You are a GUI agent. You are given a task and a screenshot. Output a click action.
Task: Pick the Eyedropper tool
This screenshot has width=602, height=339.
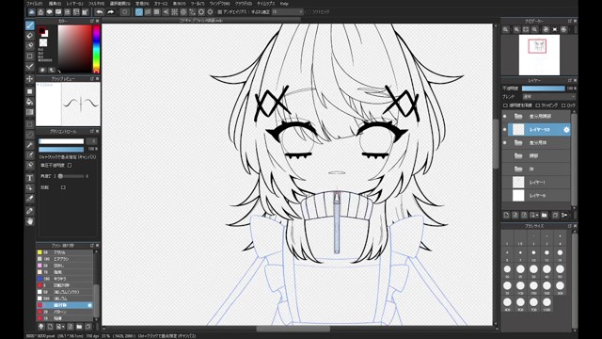[29, 199]
